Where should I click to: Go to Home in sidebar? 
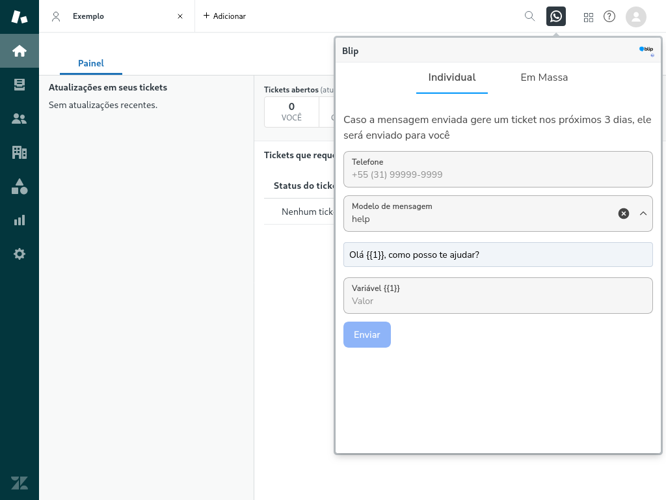pos(20,51)
